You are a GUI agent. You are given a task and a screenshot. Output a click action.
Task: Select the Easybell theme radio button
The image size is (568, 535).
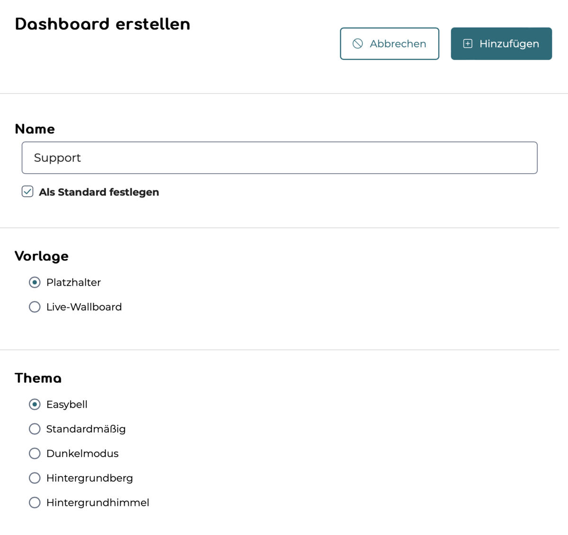point(35,404)
